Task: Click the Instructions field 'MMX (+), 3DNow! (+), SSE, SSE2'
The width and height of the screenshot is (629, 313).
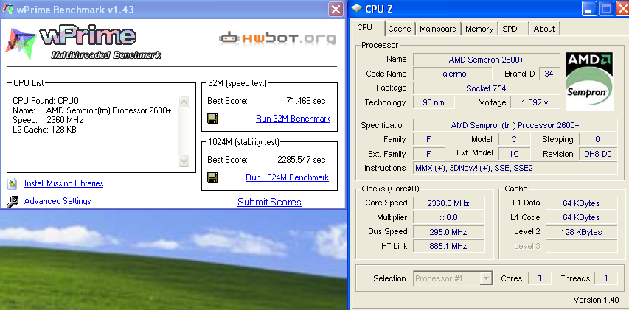Action: point(515,169)
